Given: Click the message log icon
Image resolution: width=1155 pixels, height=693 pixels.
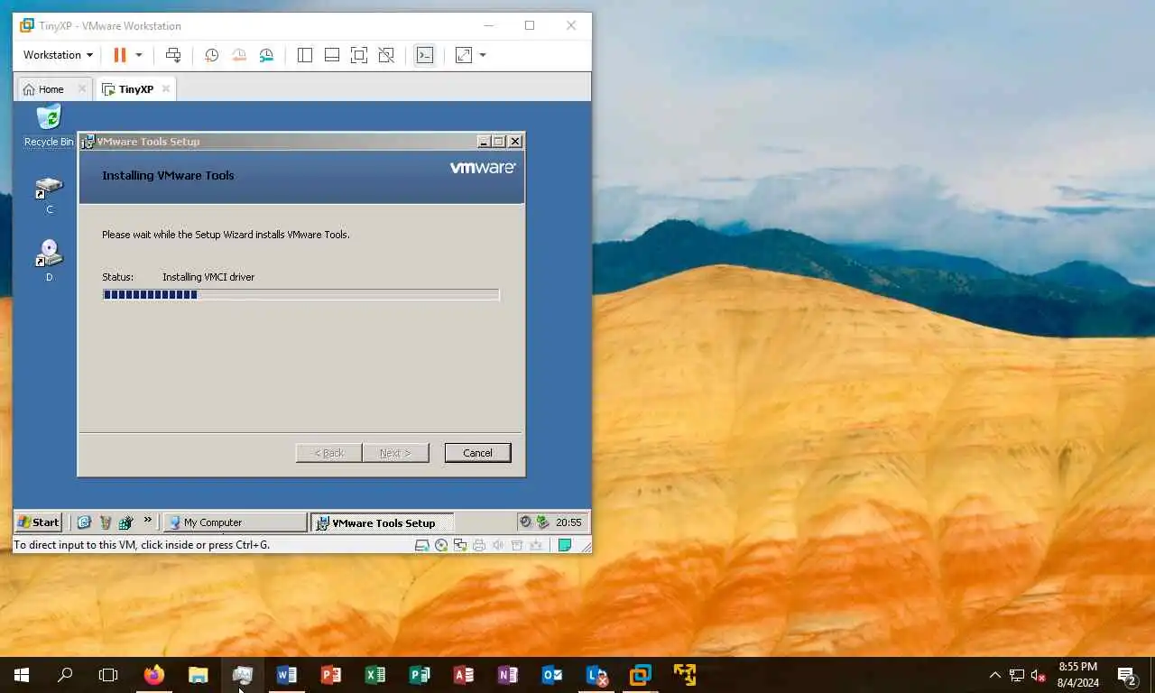Looking at the screenshot, I should 565,545.
